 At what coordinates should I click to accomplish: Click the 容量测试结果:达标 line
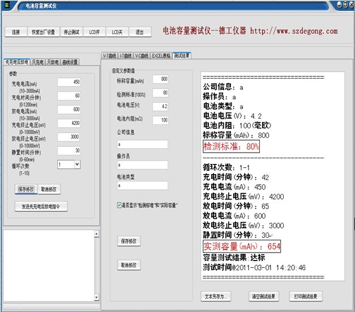click(234, 258)
